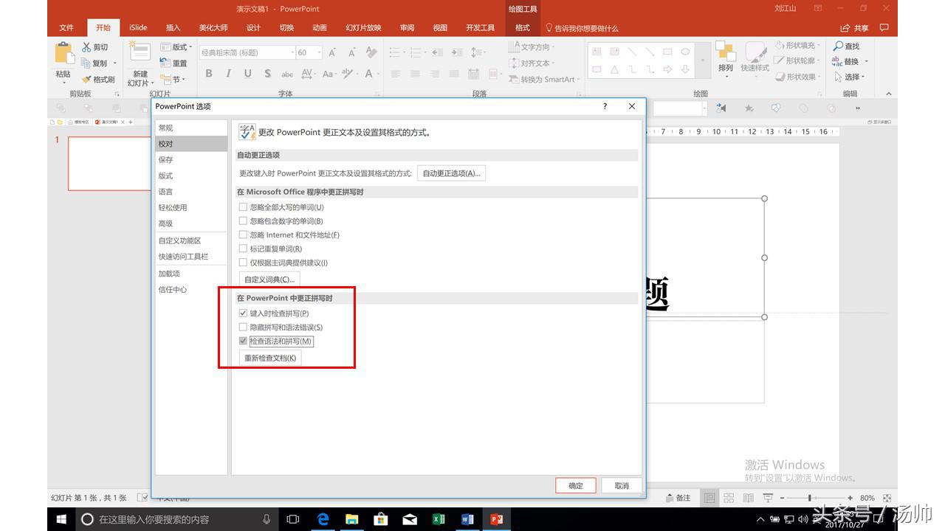The image size is (945, 531).
Task: Toggle underline formatting in ribbon
Action: (247, 74)
